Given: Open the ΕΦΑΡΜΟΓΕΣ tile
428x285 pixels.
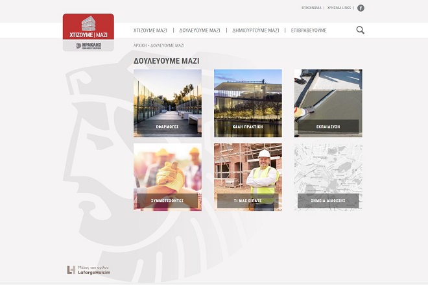Looking at the screenshot, I should click(167, 103).
